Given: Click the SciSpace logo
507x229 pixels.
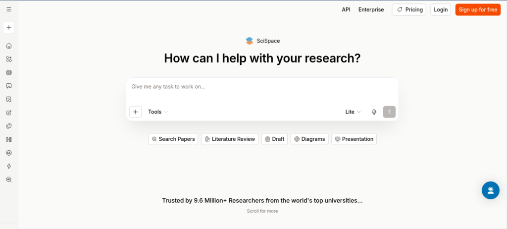Looking at the screenshot, I should (262, 41).
